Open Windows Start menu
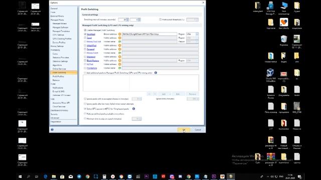The height and width of the screenshot is (180, 321). pyautogui.click(x=20, y=176)
